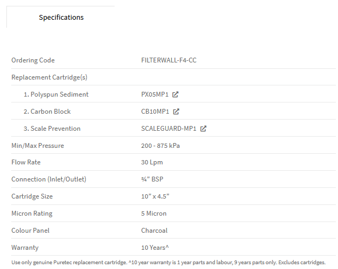Select the FILTERWALL-F4-CC ordering code
The height and width of the screenshot is (269, 338).
(169, 60)
